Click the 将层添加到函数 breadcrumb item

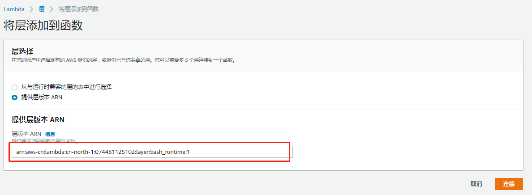pyautogui.click(x=79, y=9)
